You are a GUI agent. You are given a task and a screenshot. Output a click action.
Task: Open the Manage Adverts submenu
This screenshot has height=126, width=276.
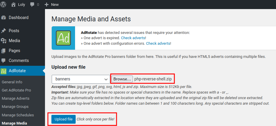coord(15,99)
